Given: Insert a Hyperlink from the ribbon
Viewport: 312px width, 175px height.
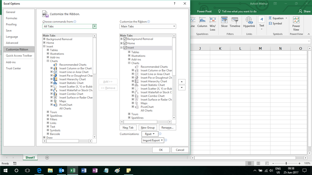Looking at the screenshot, I should tap(249, 22).
